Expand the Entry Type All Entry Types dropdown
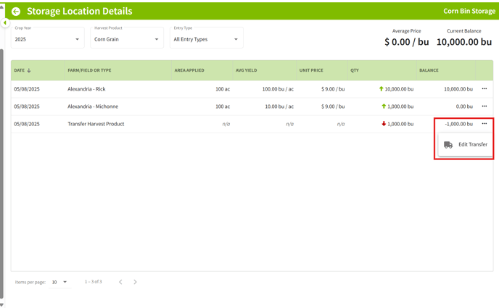The width and height of the screenshot is (499, 308). tap(207, 38)
